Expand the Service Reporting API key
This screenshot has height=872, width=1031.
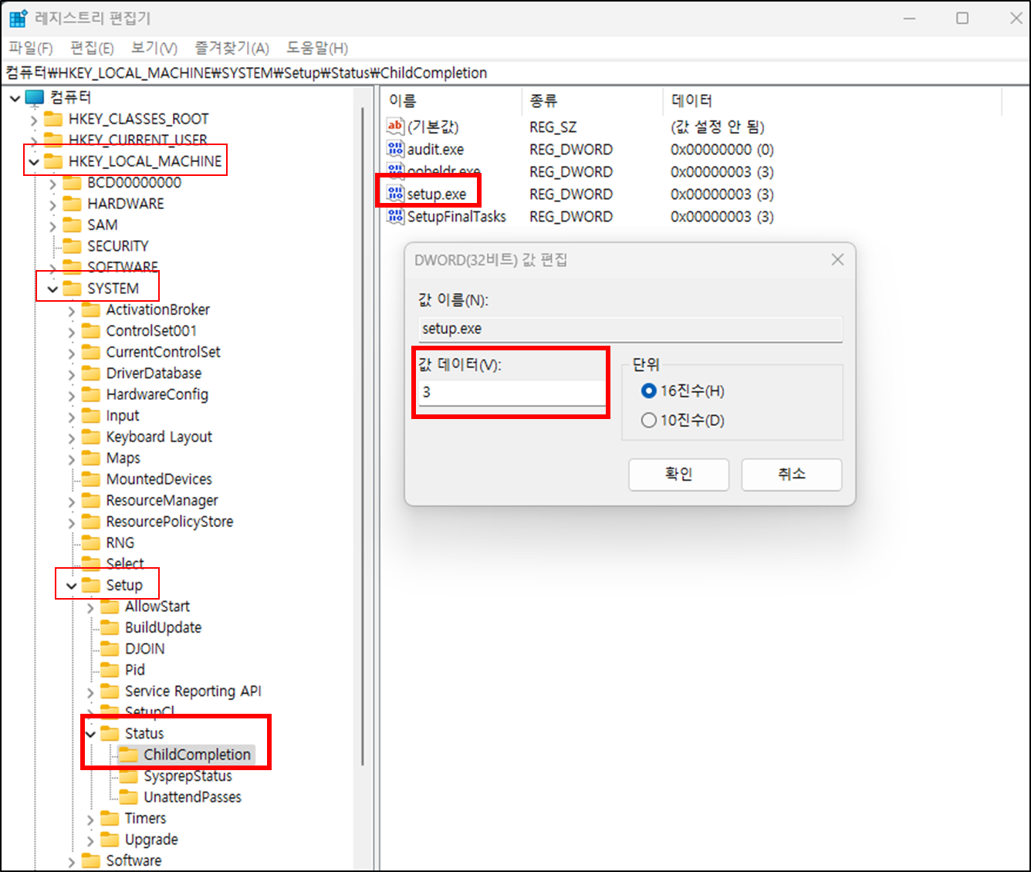click(90, 692)
